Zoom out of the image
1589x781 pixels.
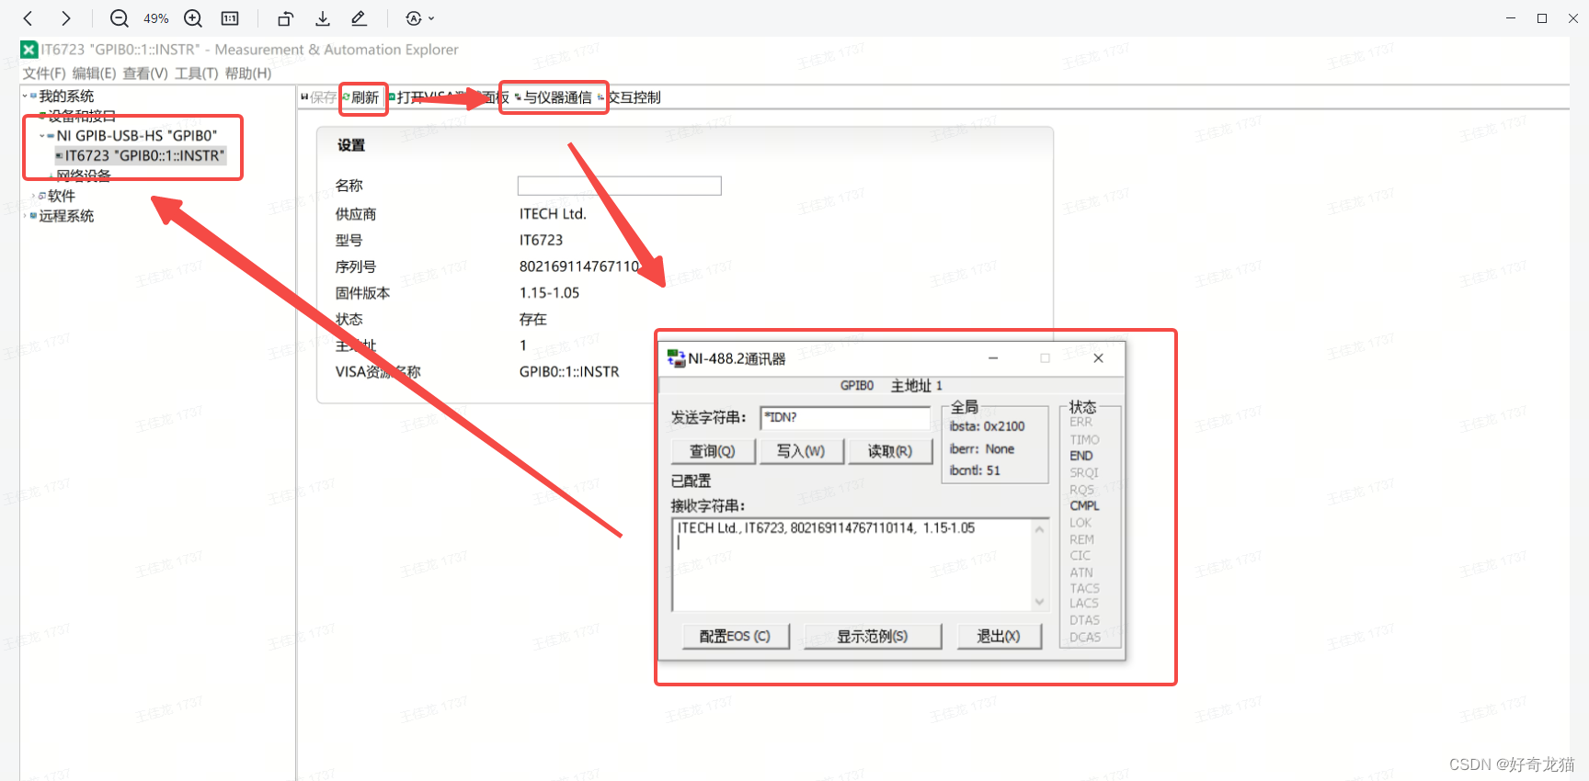coord(120,18)
